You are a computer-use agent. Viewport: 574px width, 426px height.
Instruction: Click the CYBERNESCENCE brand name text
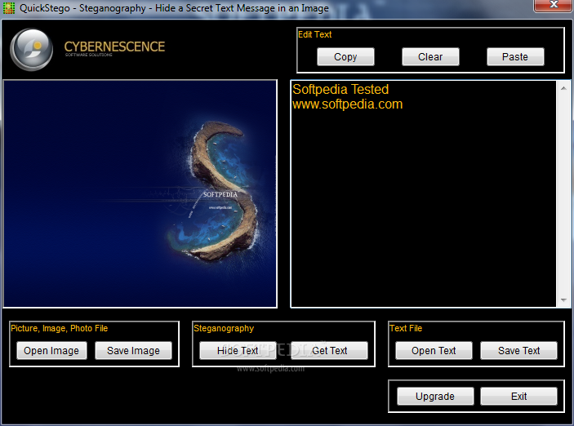[114, 47]
